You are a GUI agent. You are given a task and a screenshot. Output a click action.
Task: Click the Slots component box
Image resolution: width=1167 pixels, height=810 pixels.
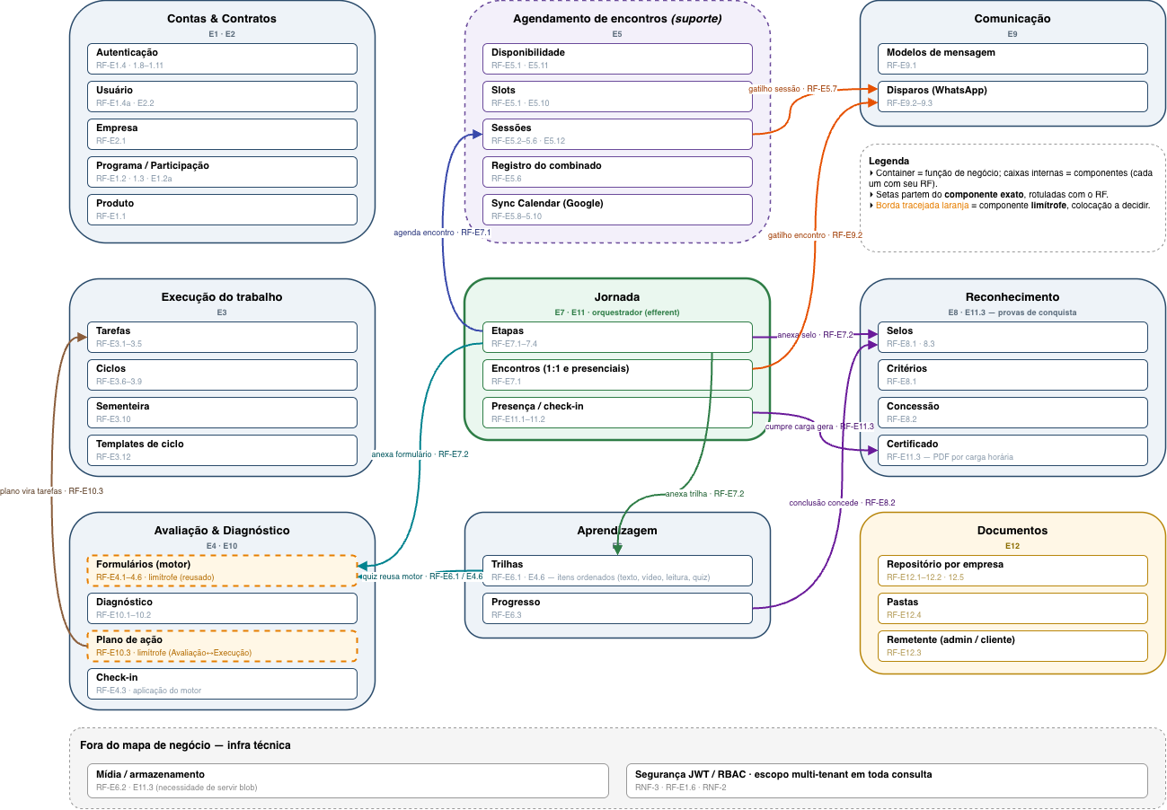pyautogui.click(x=617, y=96)
